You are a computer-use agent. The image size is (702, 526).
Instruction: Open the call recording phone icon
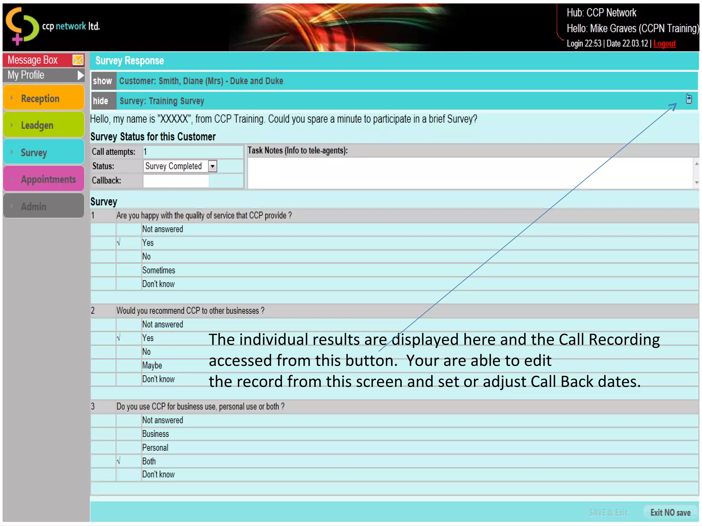[688, 99]
